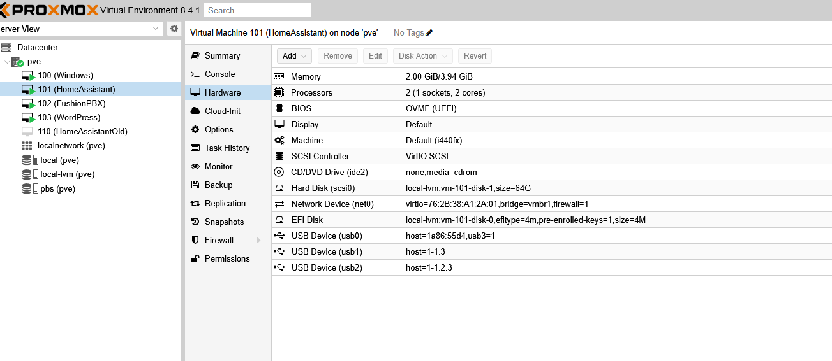This screenshot has height=361, width=832.
Task: Click the local (pve) storage icon
Action: point(30,160)
